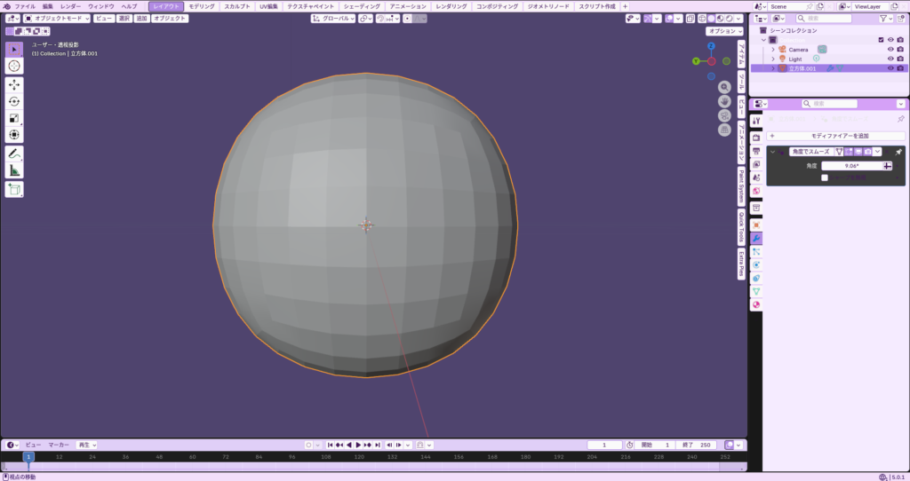
Task: Toggle visibility of the Light object
Action: click(x=890, y=59)
